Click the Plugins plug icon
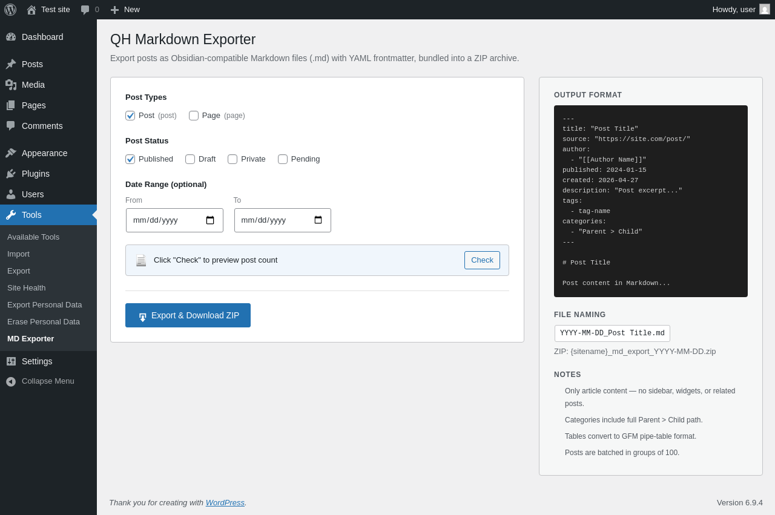This screenshot has width=775, height=515. pos(11,174)
